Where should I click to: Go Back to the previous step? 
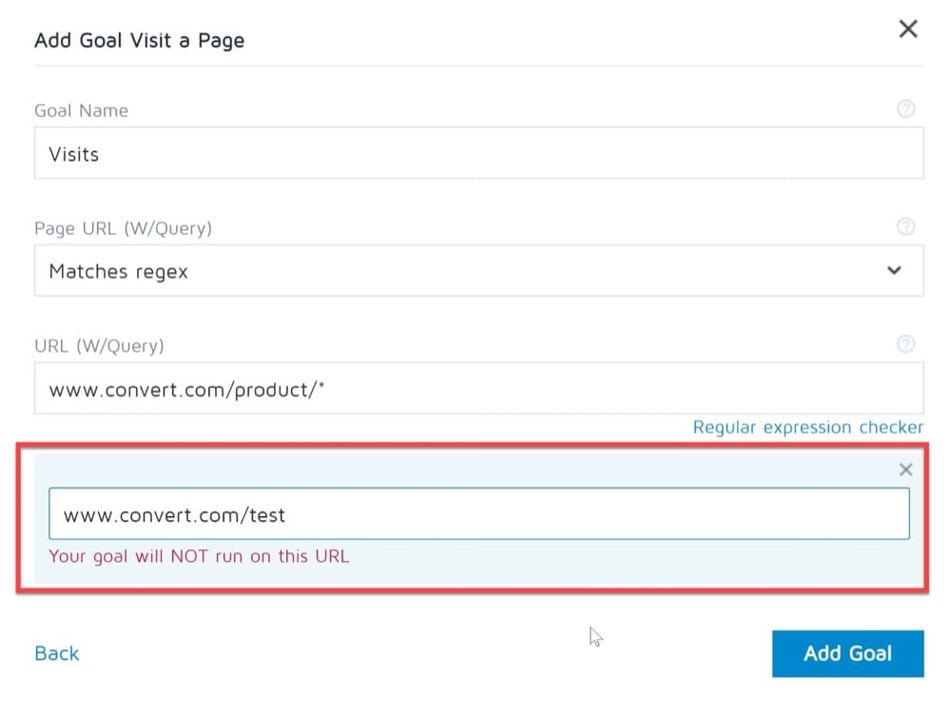click(56, 653)
